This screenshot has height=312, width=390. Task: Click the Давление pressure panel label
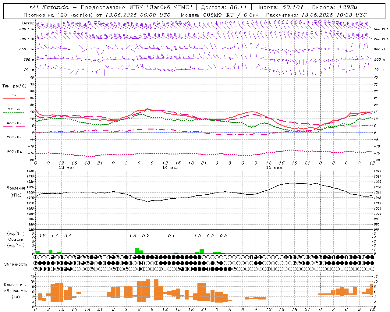16,188
